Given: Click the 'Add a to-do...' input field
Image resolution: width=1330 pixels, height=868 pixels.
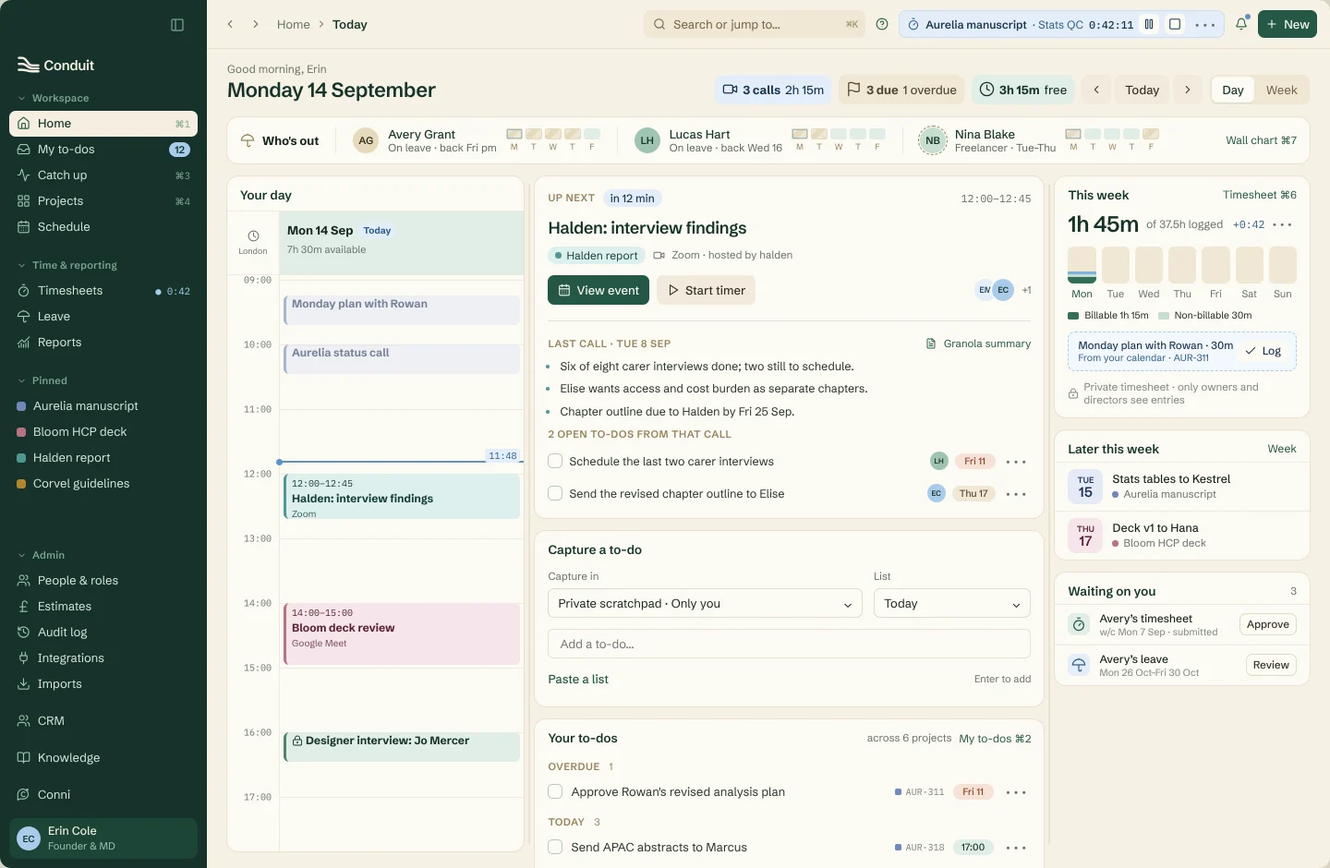Looking at the screenshot, I should [789, 644].
